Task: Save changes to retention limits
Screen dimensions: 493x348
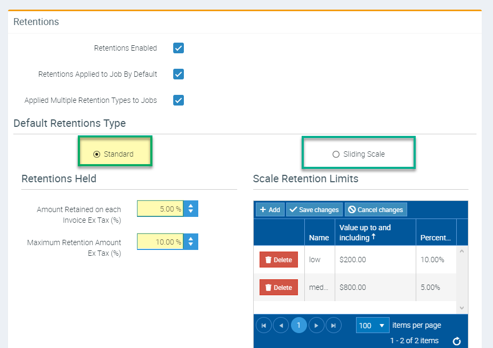Action: pos(314,209)
